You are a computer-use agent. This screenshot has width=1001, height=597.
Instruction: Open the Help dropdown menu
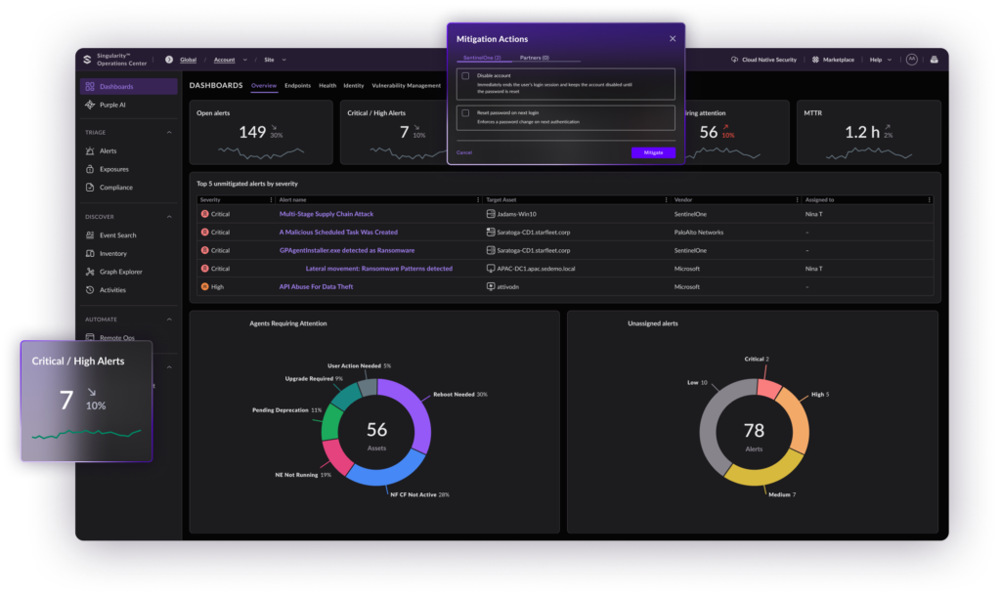881,60
